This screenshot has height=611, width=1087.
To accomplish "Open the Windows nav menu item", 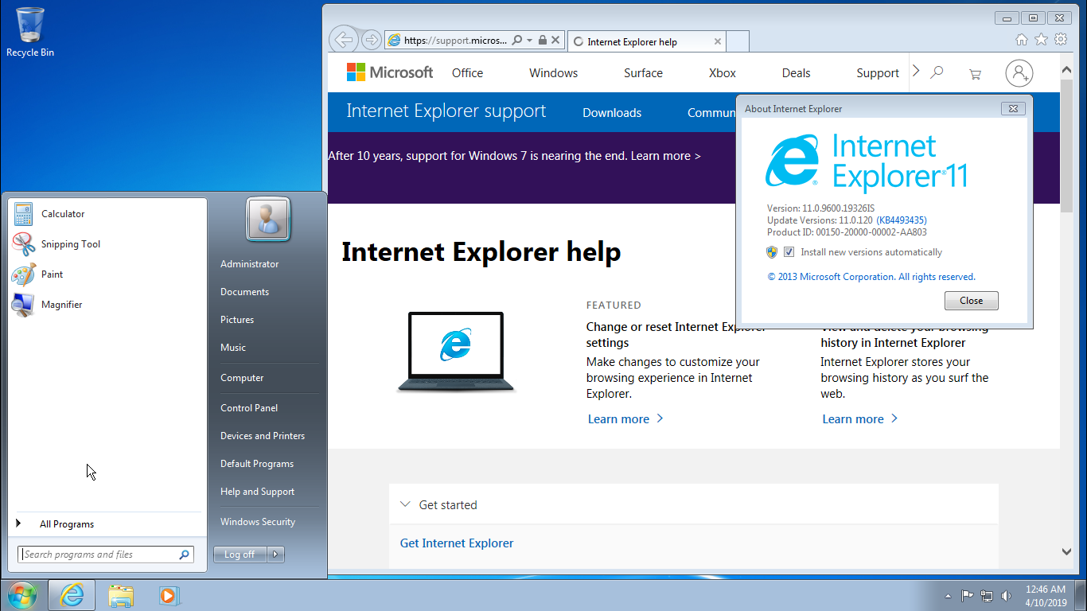I will pos(554,73).
